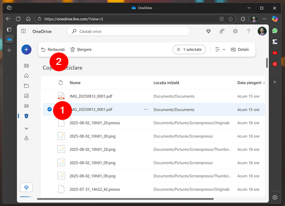Open WhatsApp in the browser sidebar

click(x=275, y=31)
